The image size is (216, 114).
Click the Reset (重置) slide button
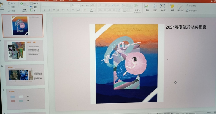tap(33, 7)
